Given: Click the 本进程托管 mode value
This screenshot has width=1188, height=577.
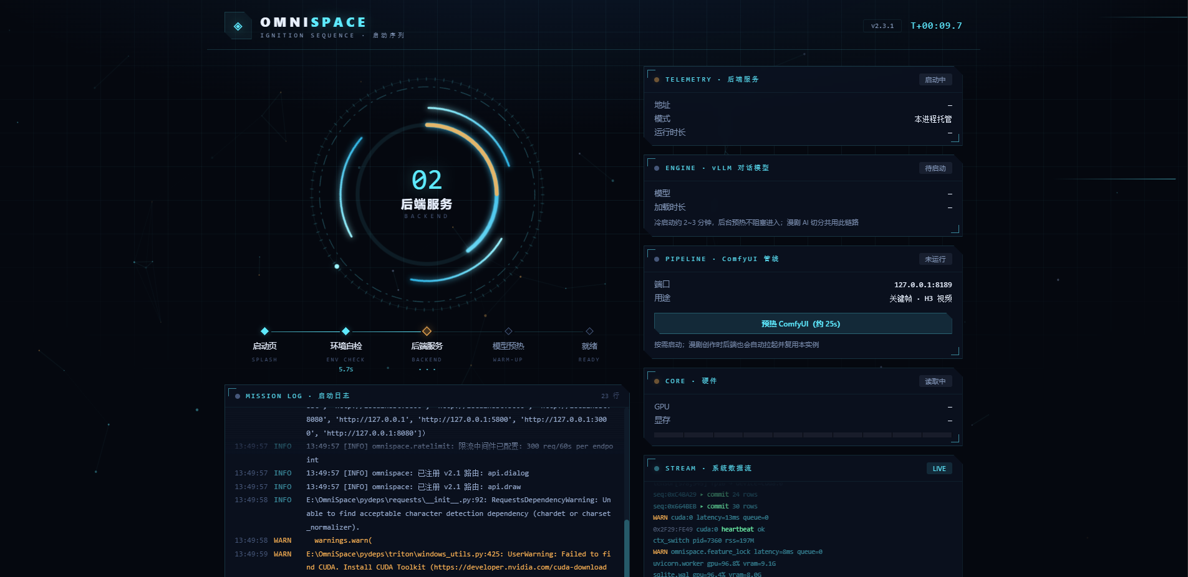Looking at the screenshot, I should [x=933, y=119].
